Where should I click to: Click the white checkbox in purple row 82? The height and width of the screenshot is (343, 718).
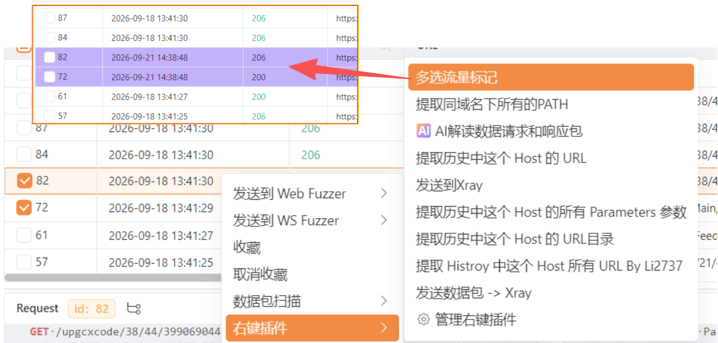[50, 58]
